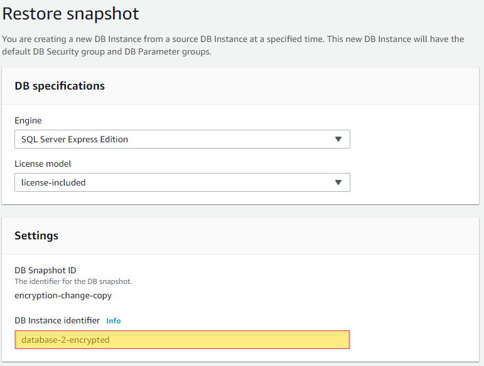
Task: Click helper text "The identifier for the DB snapshot."
Action: click(x=73, y=281)
